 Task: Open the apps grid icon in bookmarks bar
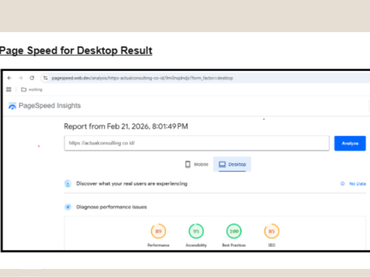point(9,89)
